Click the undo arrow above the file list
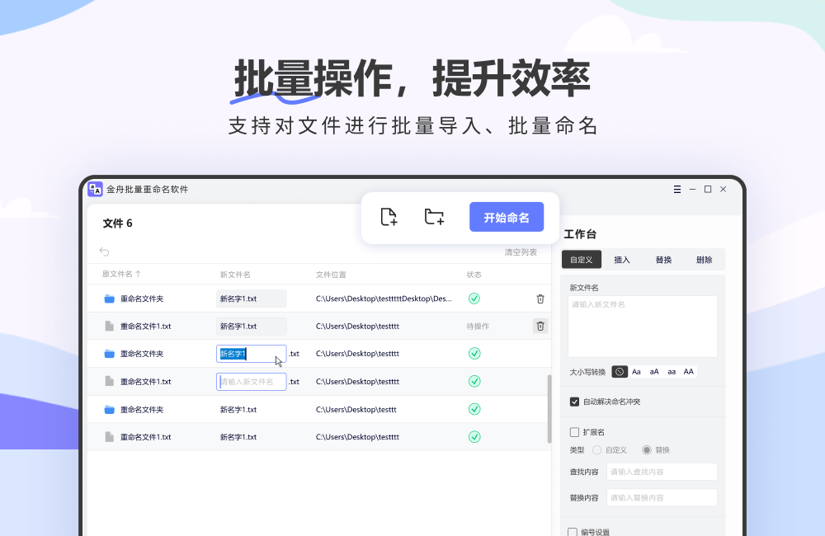The height and width of the screenshot is (536, 825). click(104, 251)
